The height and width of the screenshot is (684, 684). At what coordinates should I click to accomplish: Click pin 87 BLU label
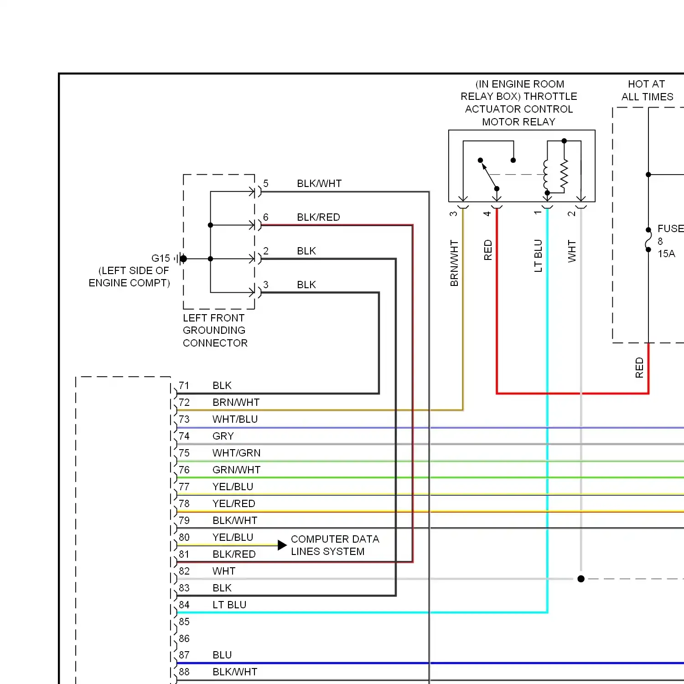222,655
